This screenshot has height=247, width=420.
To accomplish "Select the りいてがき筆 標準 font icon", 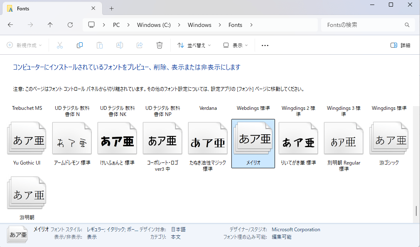I will (x=298, y=138).
